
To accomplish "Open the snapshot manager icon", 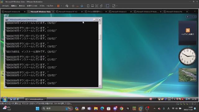I will pyautogui.click(x=82, y=6).
